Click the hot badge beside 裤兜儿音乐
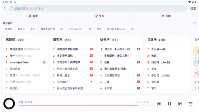The width and height of the screenshot is (199, 112). point(91,75)
